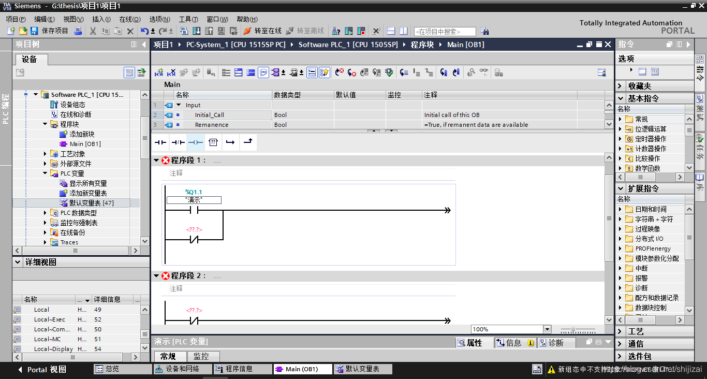Delete selection with the X toolbar icon
The width and height of the screenshot is (707, 379).
tap(130, 31)
